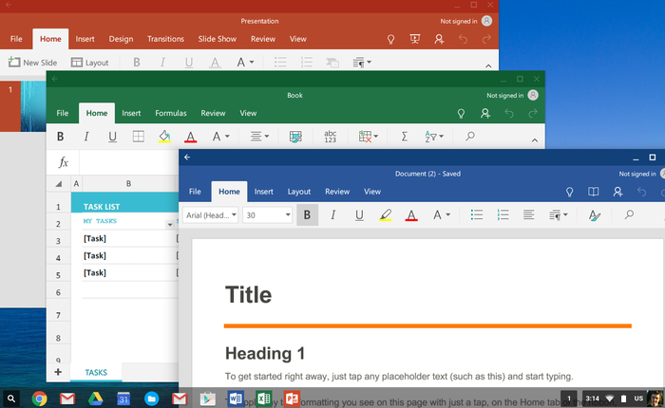Apply yellow highlighter in Word

pyautogui.click(x=385, y=215)
